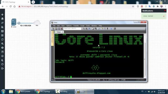
Task: Expand the Session Manager side panel
Action: click(x=52, y=38)
